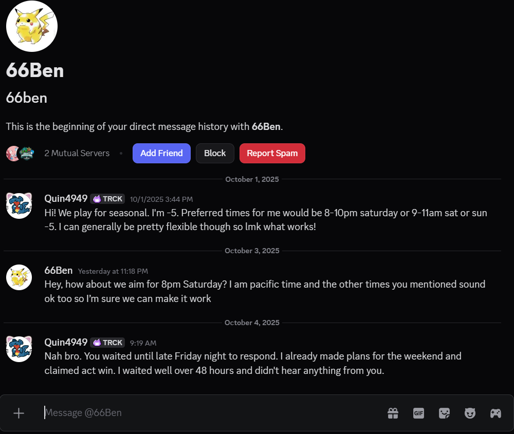Click Quin4949's avatar on October 1 message
Image resolution: width=514 pixels, height=434 pixels.
pos(19,205)
